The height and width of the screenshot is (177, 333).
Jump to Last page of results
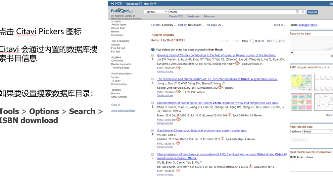click(282, 41)
